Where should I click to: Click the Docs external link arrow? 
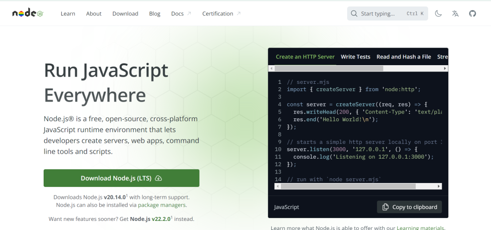point(189,13)
